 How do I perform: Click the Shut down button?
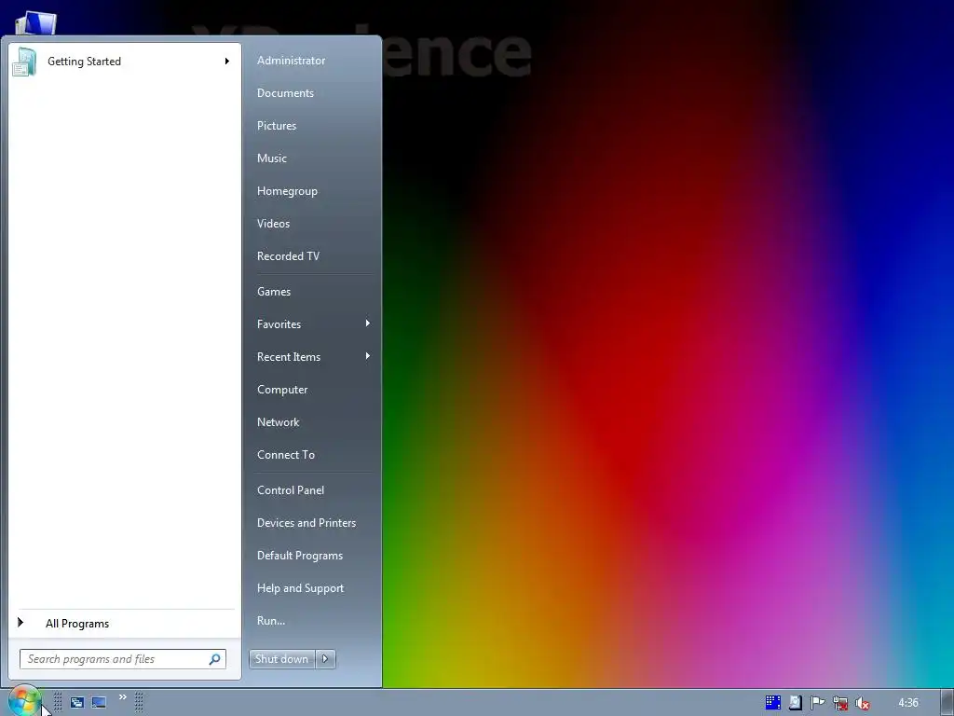coord(282,659)
